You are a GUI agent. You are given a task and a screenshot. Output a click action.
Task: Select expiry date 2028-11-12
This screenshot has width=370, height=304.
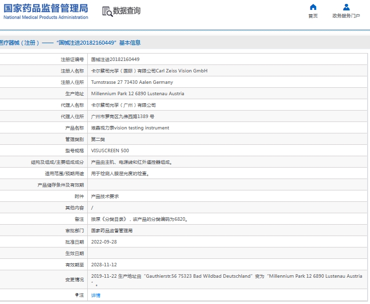click(x=104, y=265)
